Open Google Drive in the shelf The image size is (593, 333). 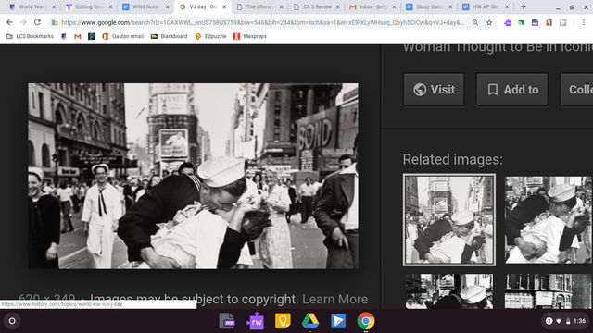[310, 321]
